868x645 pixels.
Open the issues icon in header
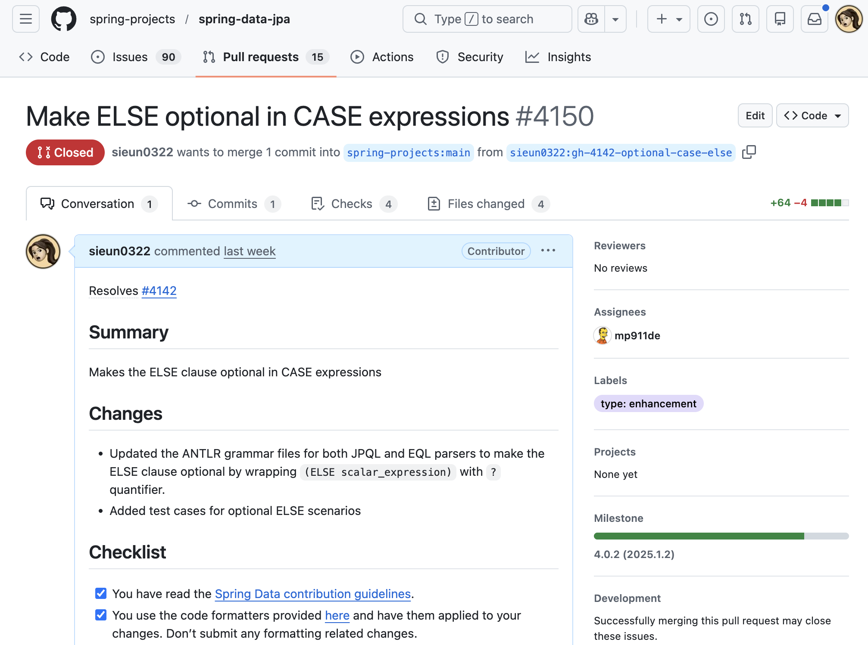711,19
